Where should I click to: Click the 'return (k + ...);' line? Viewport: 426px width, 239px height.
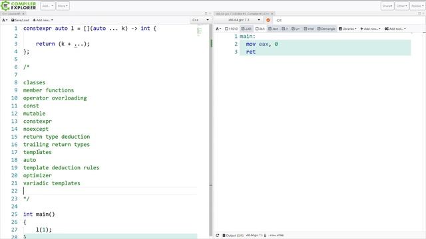click(63, 44)
